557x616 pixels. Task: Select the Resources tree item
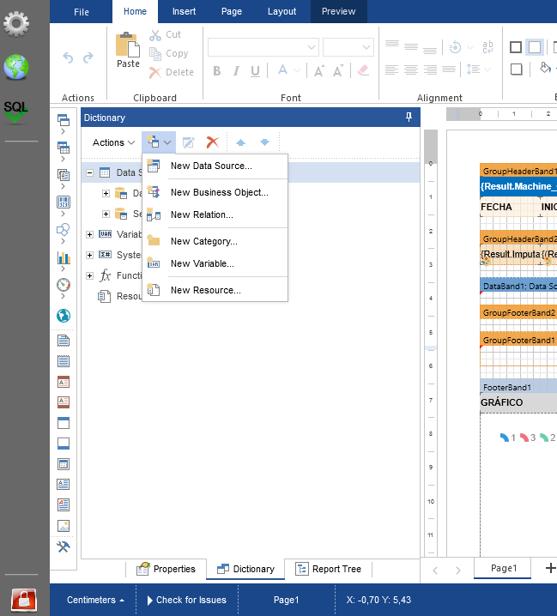[120, 296]
